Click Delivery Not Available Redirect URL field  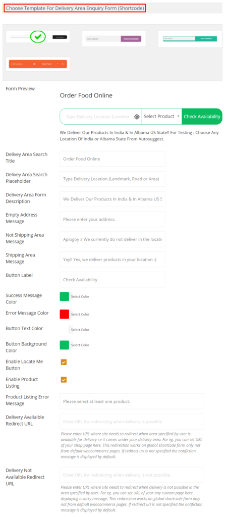click(x=132, y=475)
